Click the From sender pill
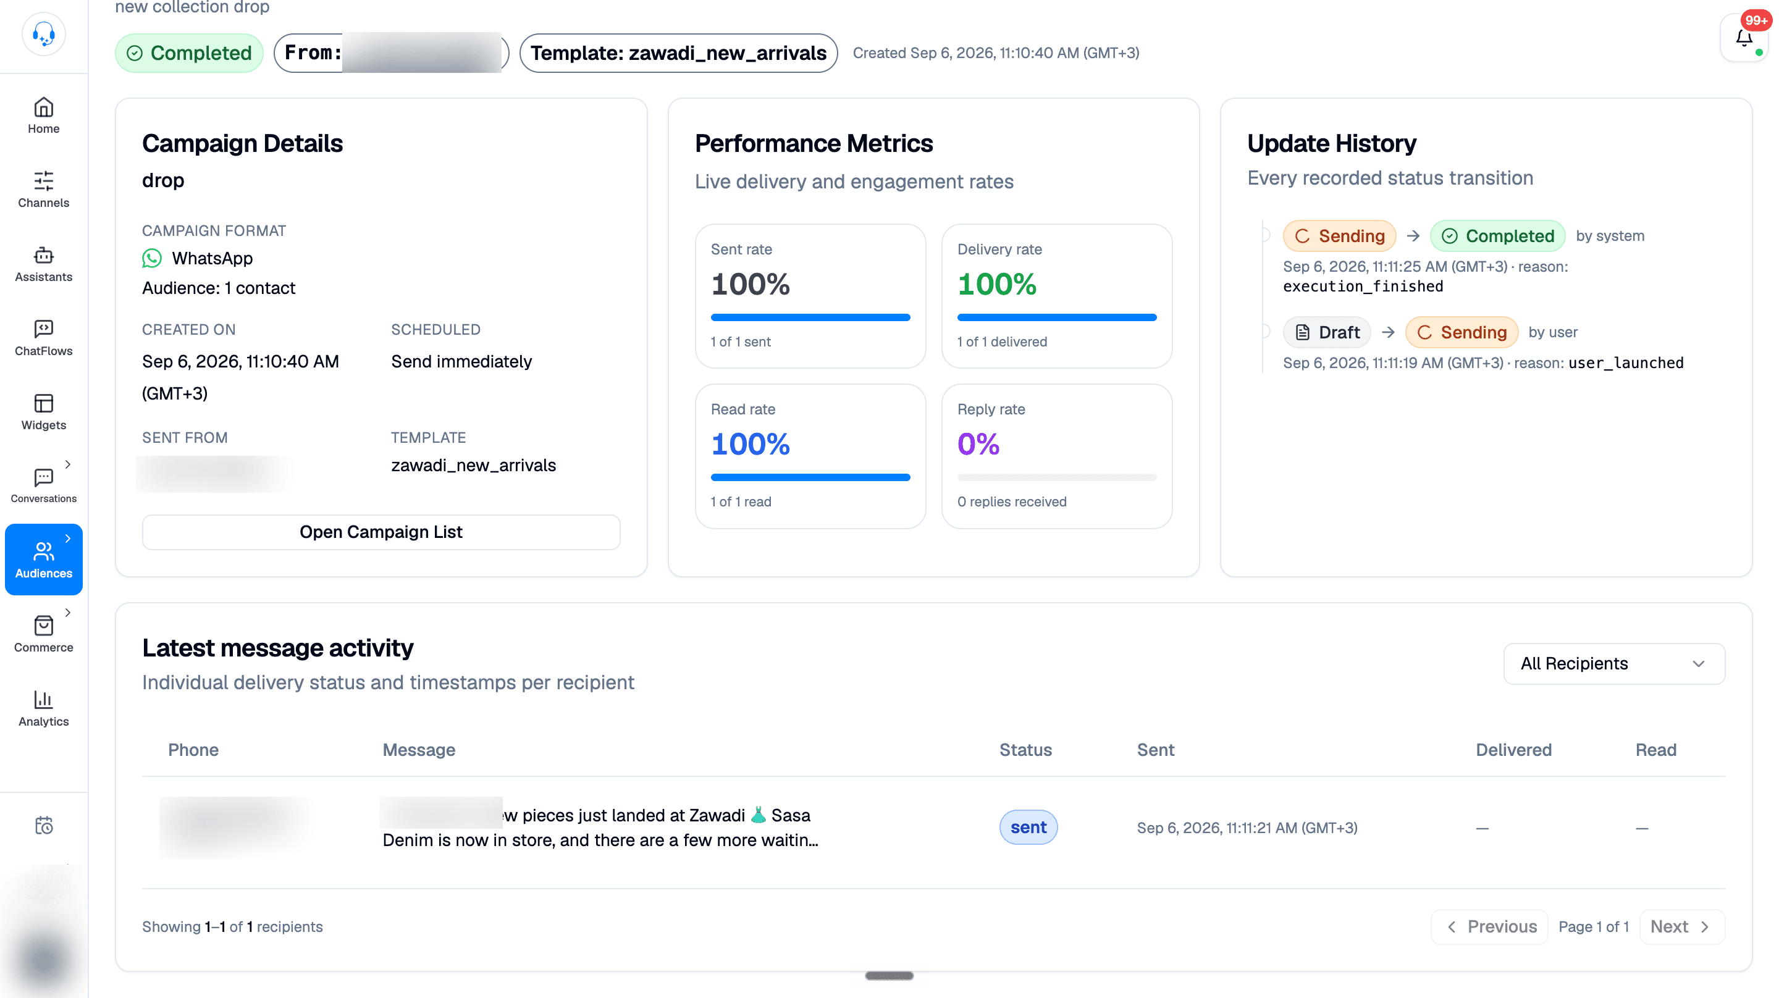Screen dimensions: 1779x998 pyautogui.click(x=392, y=53)
